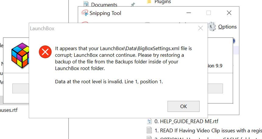Click the Options gear icon
This screenshot has width=262, height=139.
(x=212, y=27)
